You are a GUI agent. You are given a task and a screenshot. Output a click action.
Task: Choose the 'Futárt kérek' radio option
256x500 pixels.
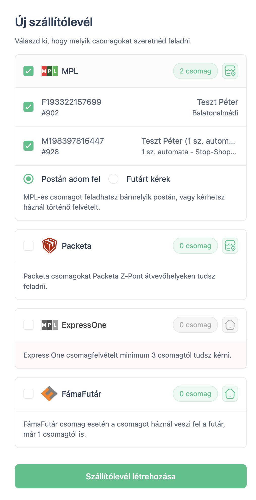point(113,179)
